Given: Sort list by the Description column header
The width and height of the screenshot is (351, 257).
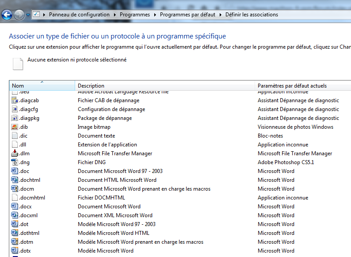Looking at the screenshot, I should [x=165, y=85].
